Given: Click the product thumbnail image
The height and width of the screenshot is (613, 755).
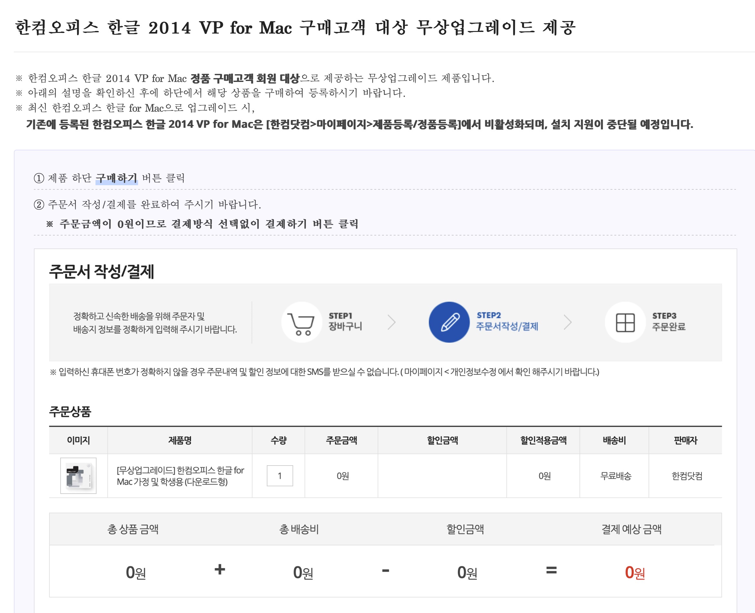Looking at the screenshot, I should (78, 476).
